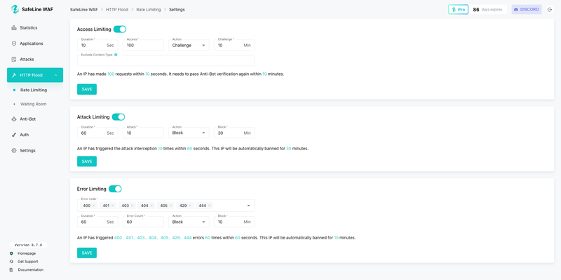Click the Auth key icon

[x=14, y=135]
